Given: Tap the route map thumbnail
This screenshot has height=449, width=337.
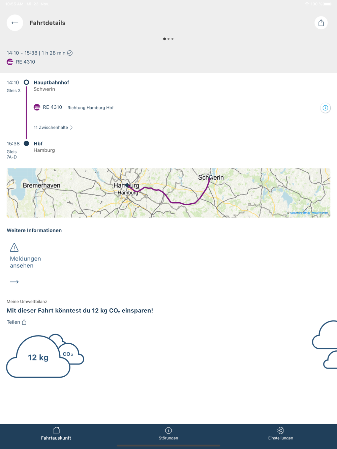Looking at the screenshot, I should (x=168, y=193).
